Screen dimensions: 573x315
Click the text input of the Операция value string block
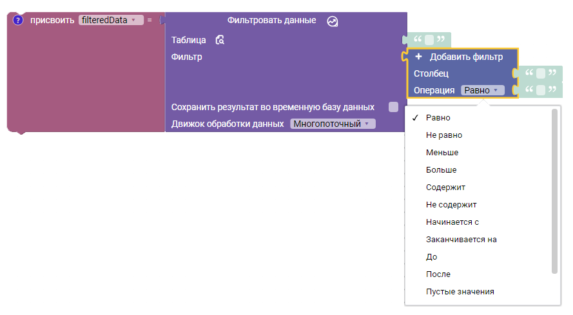[x=541, y=90]
